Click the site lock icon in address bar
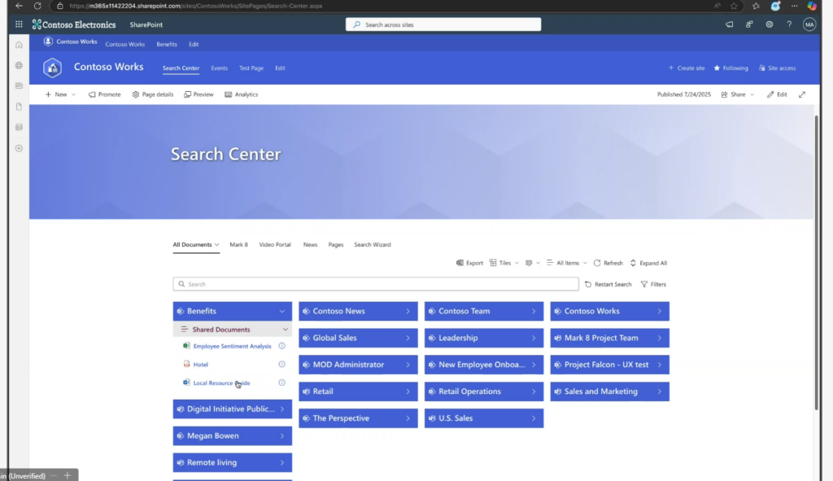833x481 pixels. point(60,6)
